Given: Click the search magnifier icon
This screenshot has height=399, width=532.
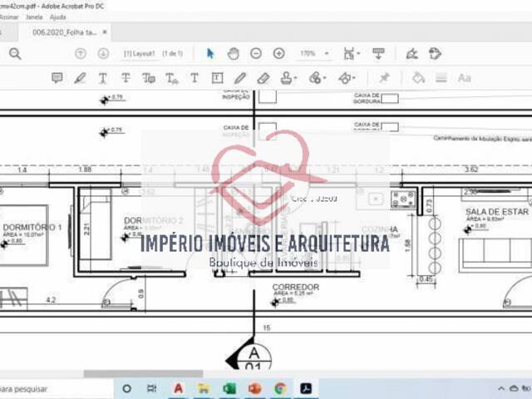Looking at the screenshot, I should (x=15, y=53).
